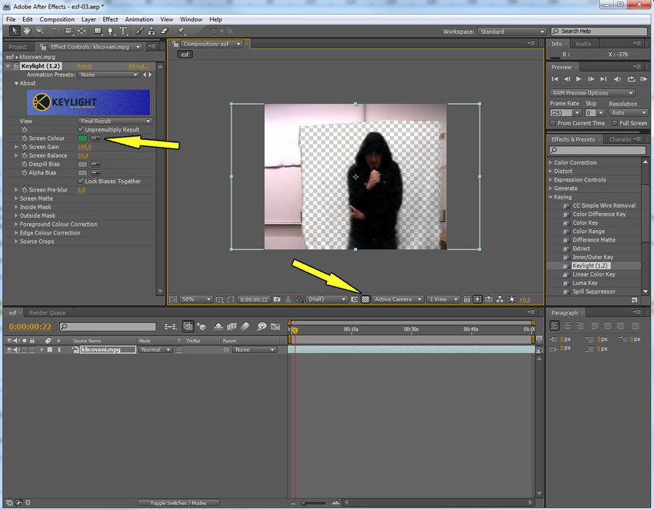Toggle the transparency grid in viewer
The width and height of the screenshot is (654, 510).
[365, 299]
